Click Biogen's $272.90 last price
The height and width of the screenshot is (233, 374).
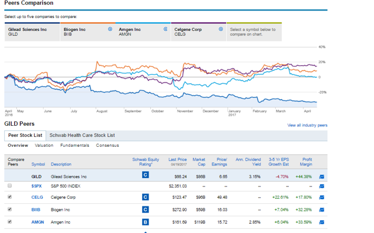point(179,210)
